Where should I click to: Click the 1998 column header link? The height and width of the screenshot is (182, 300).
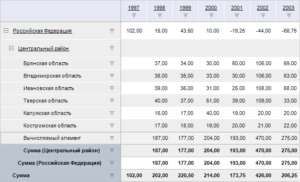(x=159, y=8)
